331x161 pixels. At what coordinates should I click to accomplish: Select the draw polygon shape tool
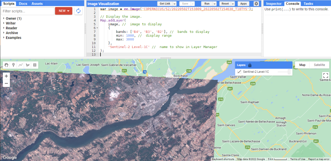tap(28, 65)
